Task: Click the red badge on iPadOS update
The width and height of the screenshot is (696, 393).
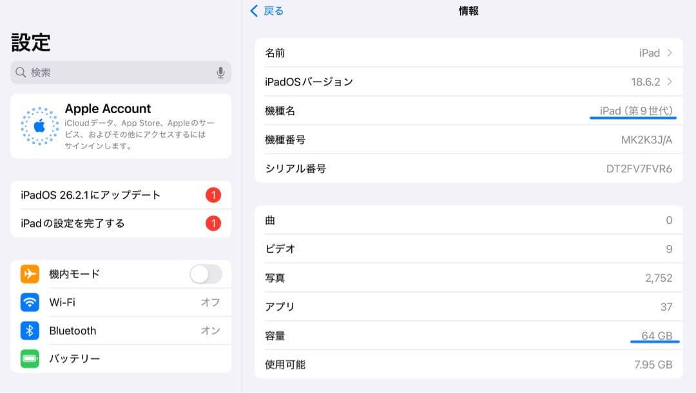Action: click(x=213, y=195)
